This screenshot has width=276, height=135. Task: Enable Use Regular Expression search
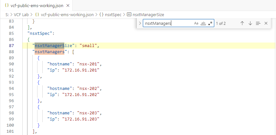(210, 24)
